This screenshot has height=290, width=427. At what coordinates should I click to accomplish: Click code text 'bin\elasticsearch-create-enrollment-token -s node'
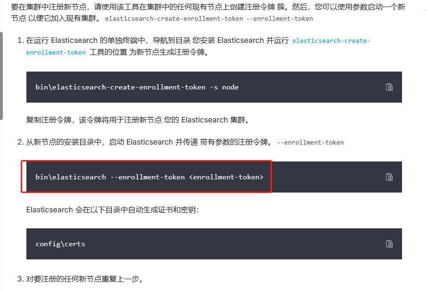[x=137, y=87]
